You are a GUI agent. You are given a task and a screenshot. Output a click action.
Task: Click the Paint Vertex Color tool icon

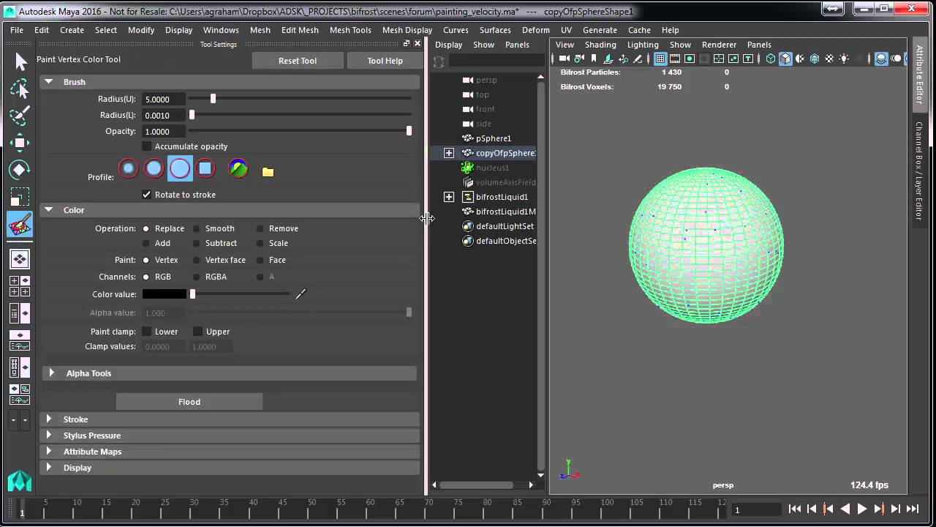click(20, 225)
